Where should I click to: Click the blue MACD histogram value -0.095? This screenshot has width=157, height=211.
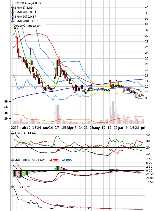pos(67,160)
